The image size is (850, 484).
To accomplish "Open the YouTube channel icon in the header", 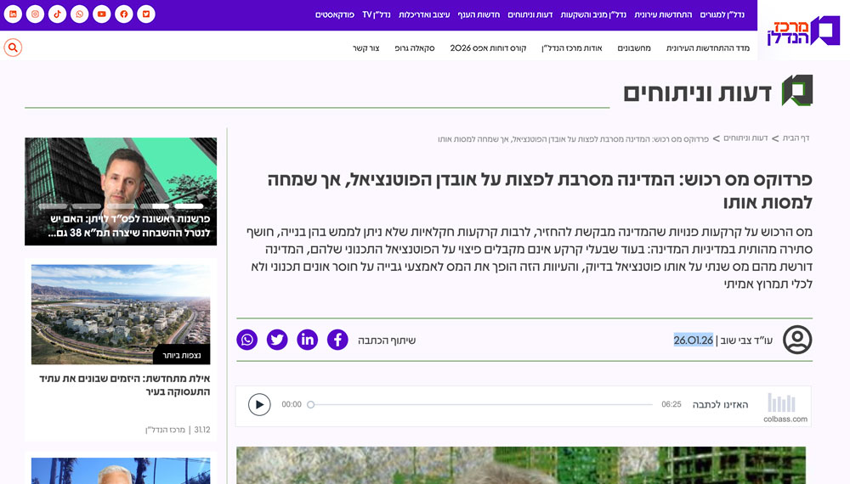I will (x=101, y=14).
